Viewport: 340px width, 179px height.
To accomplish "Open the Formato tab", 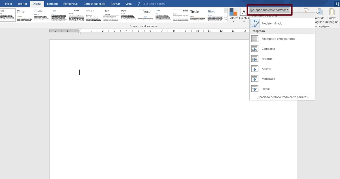I will pyautogui.click(x=52, y=4).
